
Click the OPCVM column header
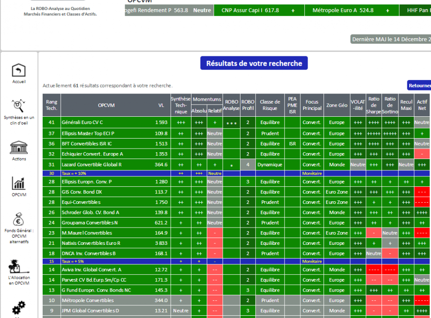click(106, 105)
